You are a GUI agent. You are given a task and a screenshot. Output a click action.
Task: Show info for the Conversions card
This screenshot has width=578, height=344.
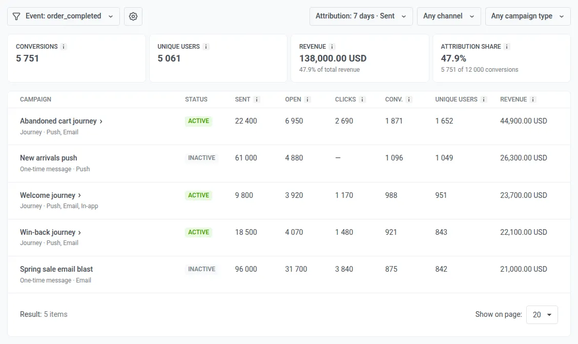(64, 47)
